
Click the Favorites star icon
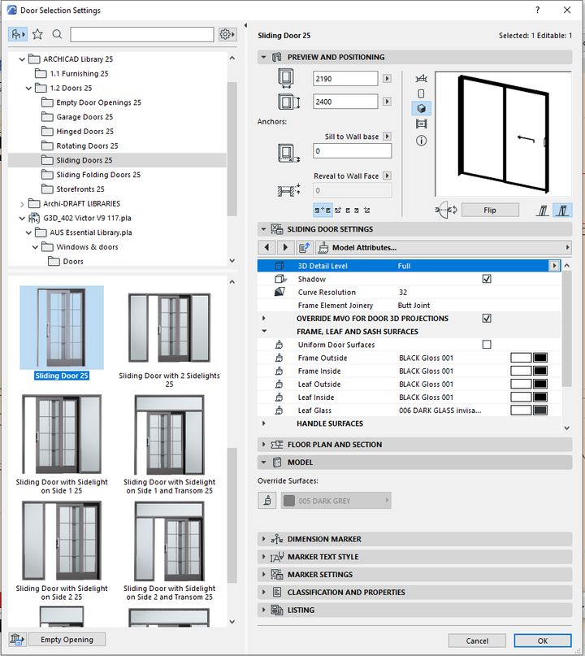coord(37,34)
